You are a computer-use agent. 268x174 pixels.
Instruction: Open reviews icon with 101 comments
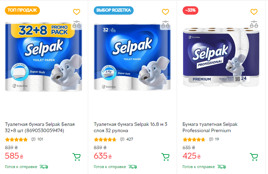click(x=34, y=139)
